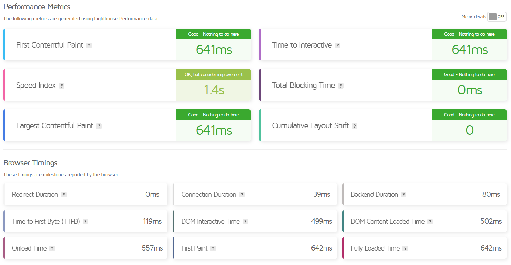Click the Browser Timings heading
This screenshot has height=265, width=511.
click(x=30, y=163)
